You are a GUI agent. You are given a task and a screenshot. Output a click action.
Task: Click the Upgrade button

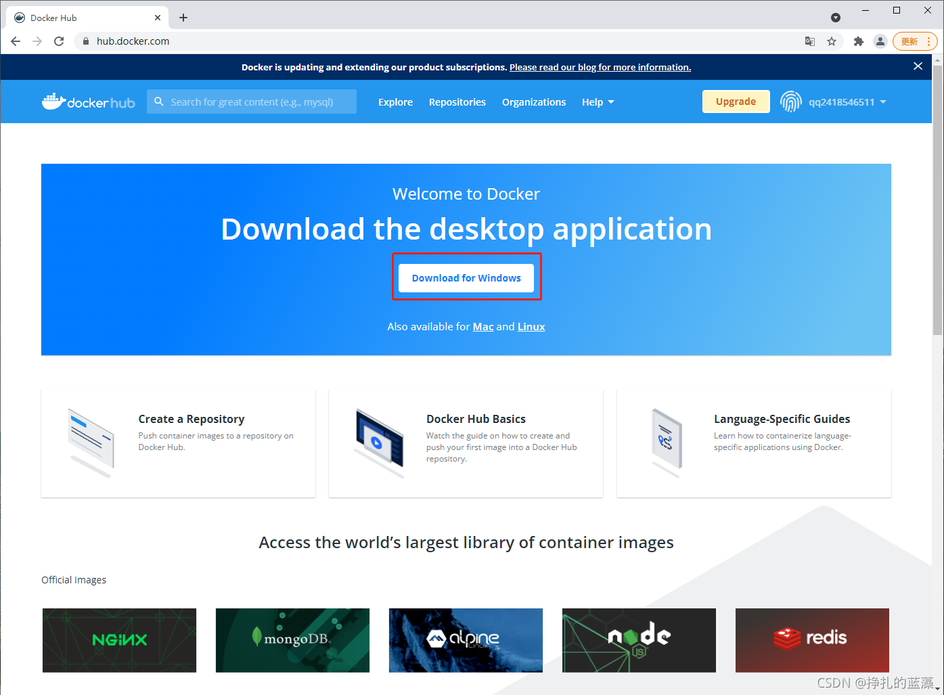tap(736, 102)
